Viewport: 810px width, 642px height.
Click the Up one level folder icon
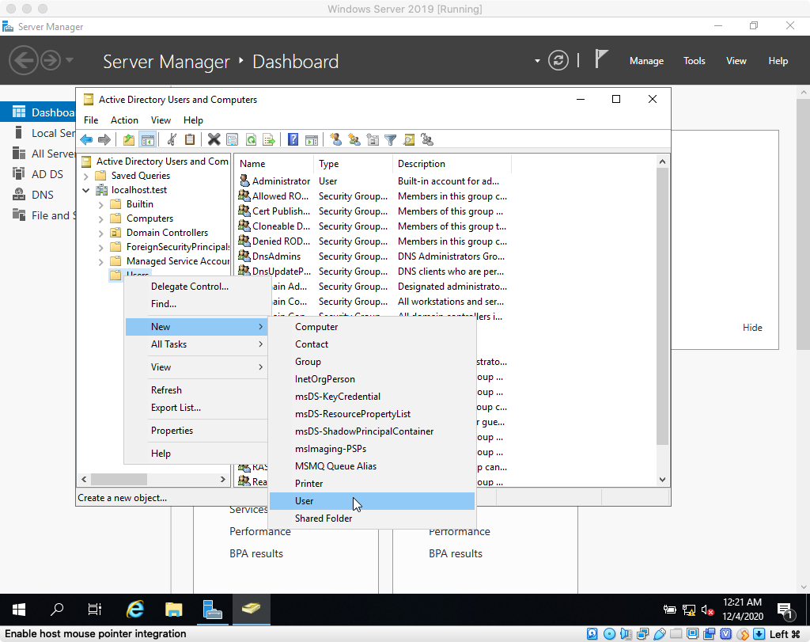coord(129,139)
